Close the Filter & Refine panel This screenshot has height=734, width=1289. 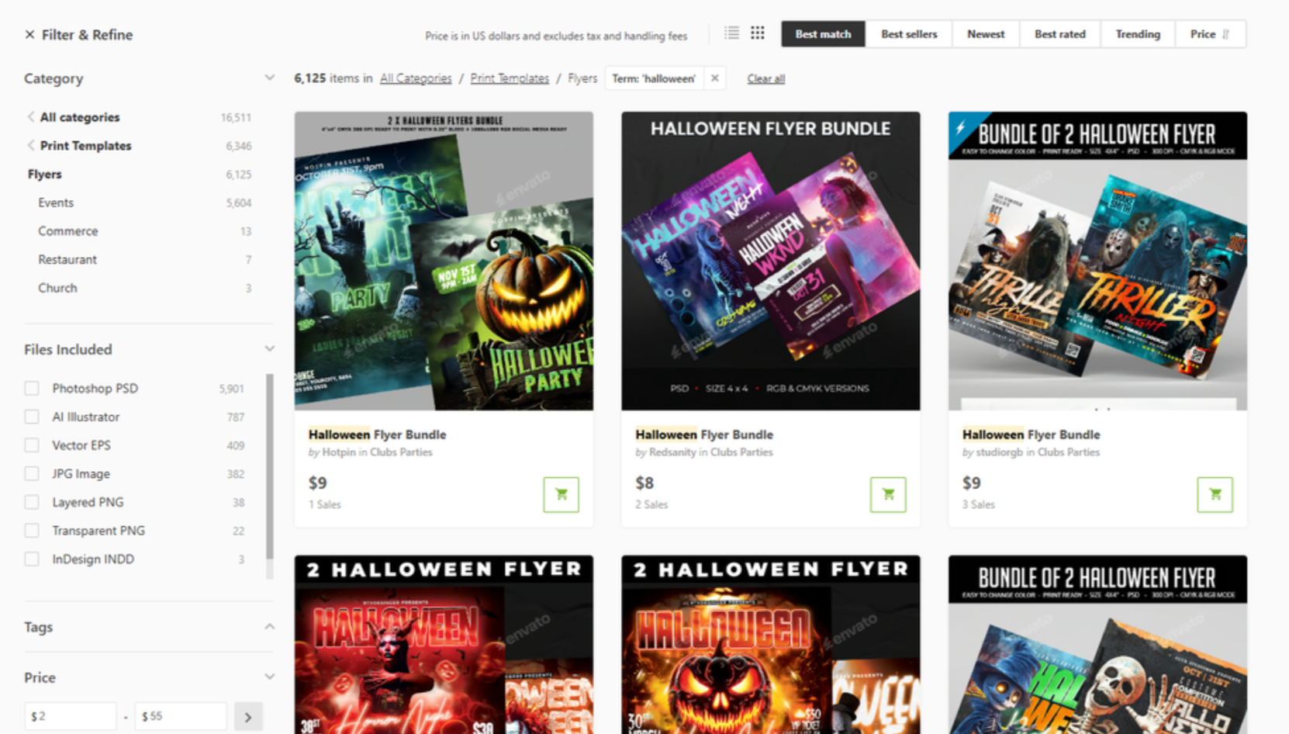pos(29,34)
